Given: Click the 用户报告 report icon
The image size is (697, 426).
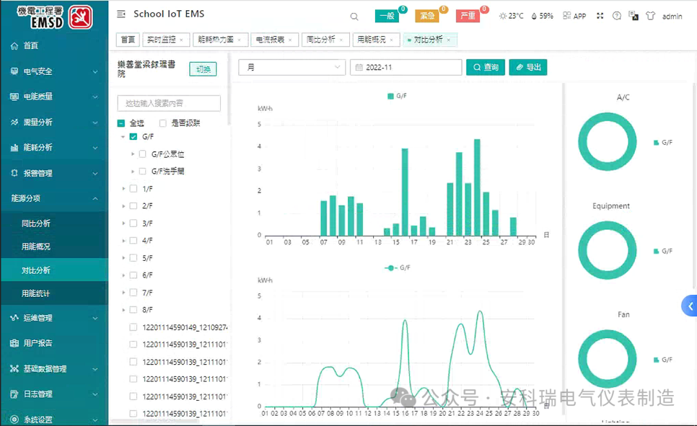Looking at the screenshot, I should [14, 343].
